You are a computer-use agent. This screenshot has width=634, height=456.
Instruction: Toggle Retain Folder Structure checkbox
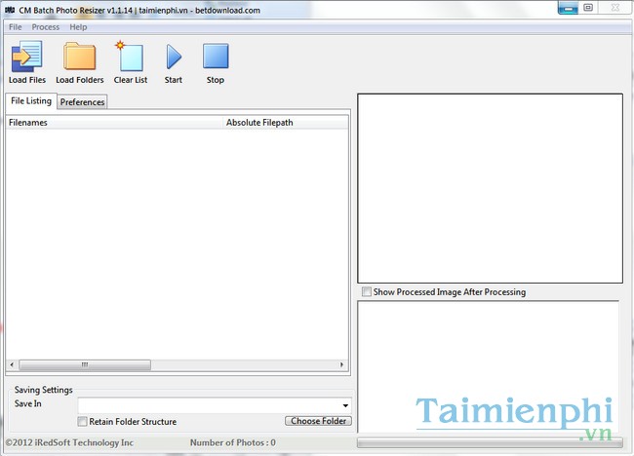coord(82,422)
